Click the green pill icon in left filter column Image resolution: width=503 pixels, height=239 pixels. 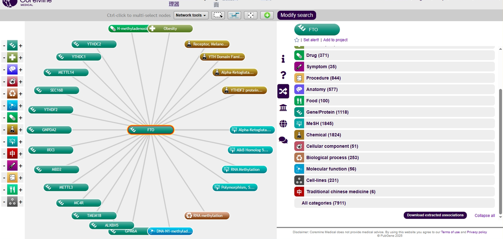(12, 118)
